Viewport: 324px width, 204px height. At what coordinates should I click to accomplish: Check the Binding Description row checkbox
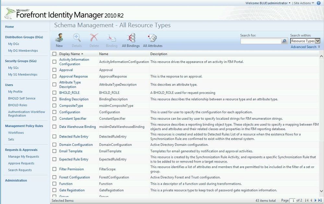click(54, 99)
